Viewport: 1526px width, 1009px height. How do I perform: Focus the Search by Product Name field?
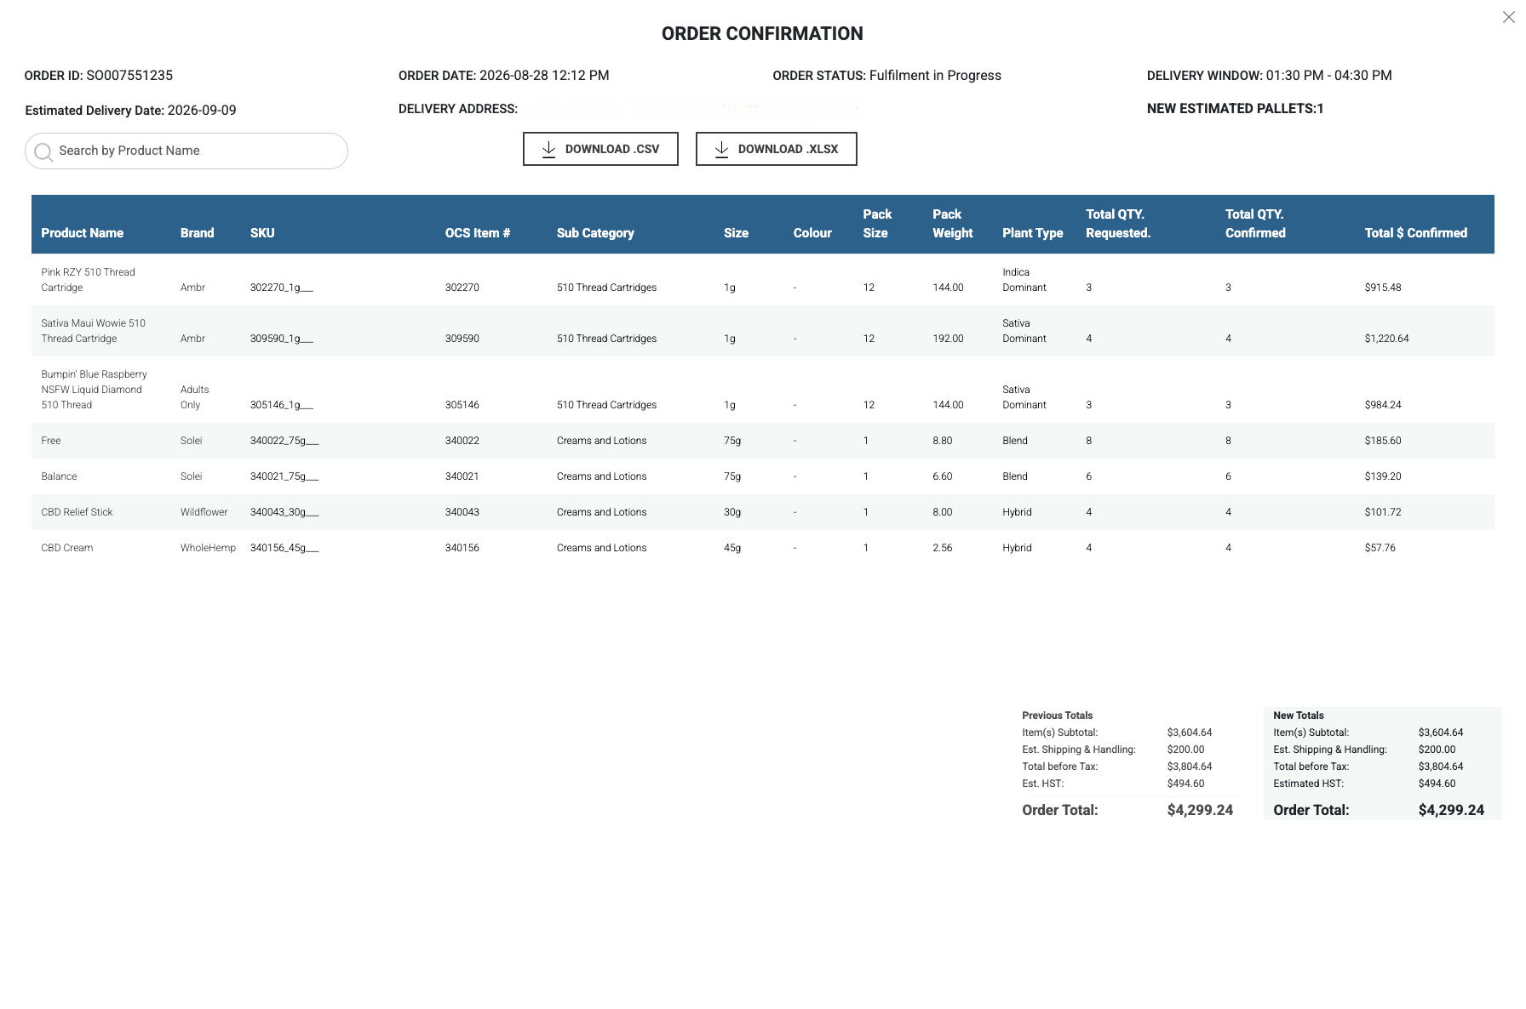pyautogui.click(x=186, y=151)
